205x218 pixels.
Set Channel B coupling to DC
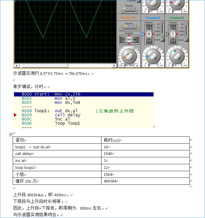[158, 28]
